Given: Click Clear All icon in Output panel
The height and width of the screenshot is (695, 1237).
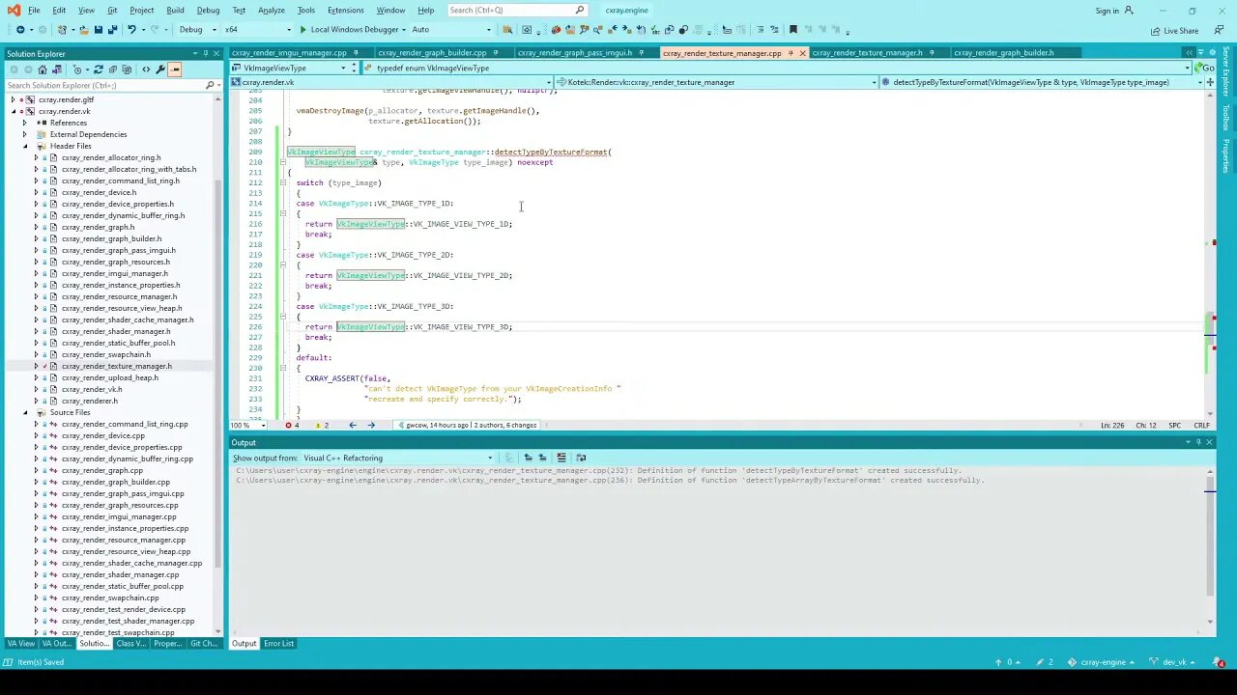Looking at the screenshot, I should coord(561,458).
